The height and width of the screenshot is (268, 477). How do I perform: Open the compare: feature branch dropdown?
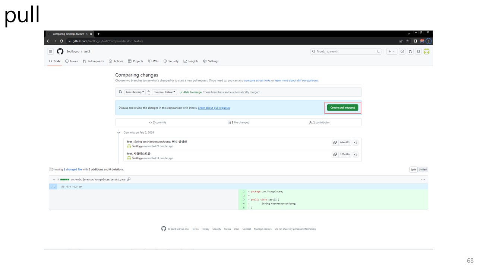point(165,92)
